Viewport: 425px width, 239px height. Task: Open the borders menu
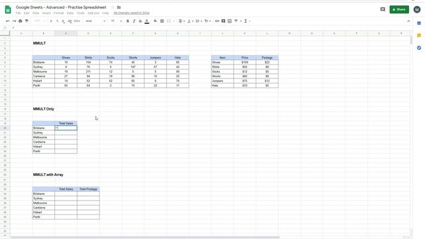tap(162, 21)
